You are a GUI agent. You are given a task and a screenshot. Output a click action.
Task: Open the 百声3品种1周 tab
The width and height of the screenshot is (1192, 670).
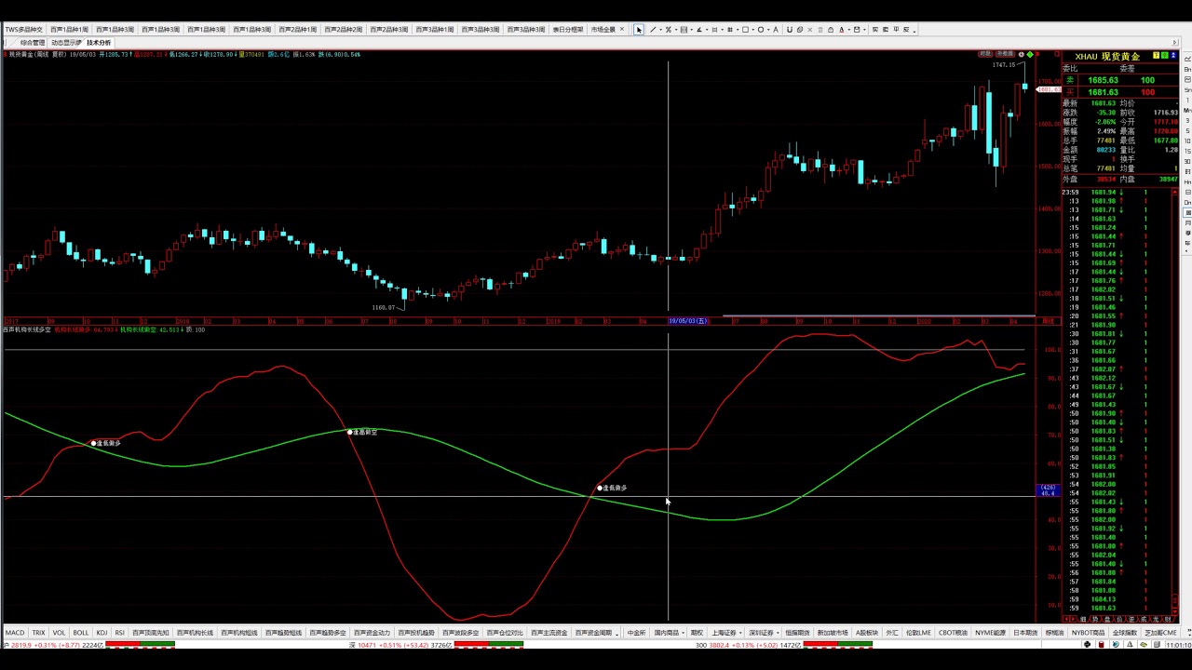[x=434, y=30]
